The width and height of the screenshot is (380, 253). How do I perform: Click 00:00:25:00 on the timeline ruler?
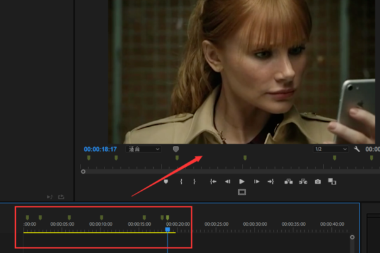(x=217, y=224)
